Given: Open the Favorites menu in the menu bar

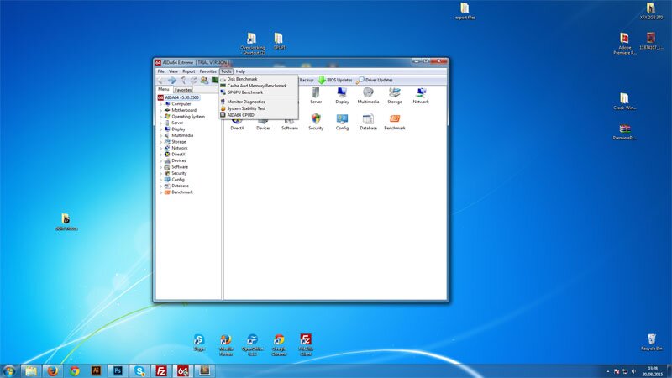Looking at the screenshot, I should coord(207,71).
